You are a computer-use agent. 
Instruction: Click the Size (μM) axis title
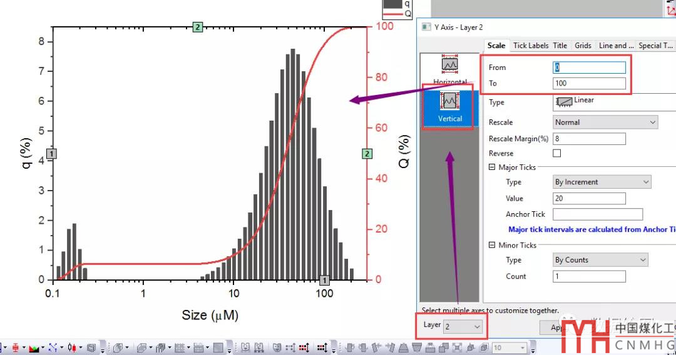coord(210,316)
